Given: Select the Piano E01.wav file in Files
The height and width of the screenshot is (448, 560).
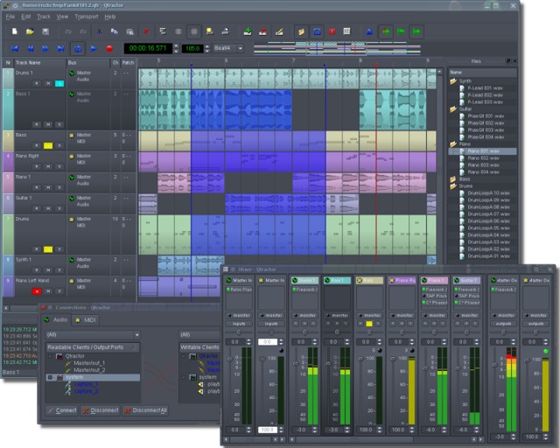Looking at the screenshot, I should pos(482,151).
